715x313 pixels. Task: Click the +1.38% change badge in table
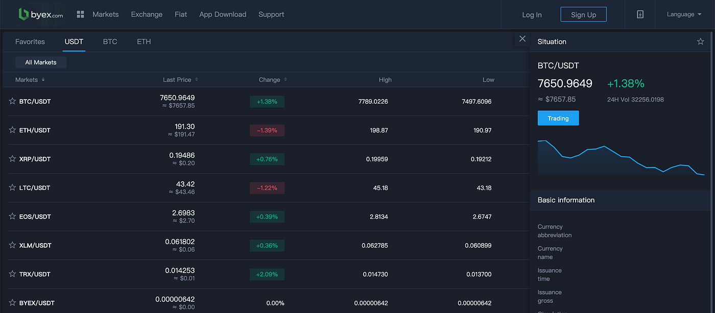pyautogui.click(x=267, y=102)
